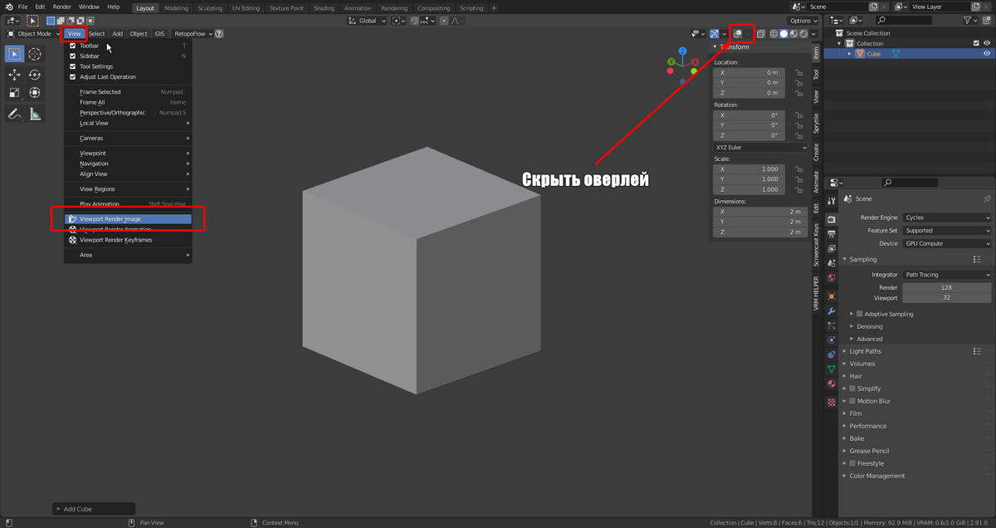Uncheck Toolbar in View menu

click(x=73, y=46)
